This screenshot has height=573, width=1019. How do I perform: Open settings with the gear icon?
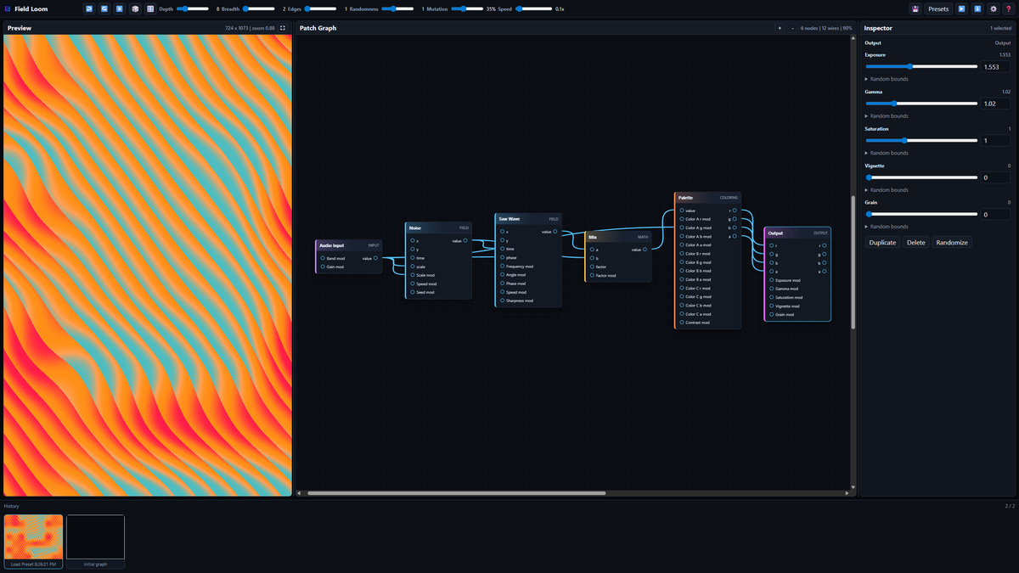(x=994, y=8)
